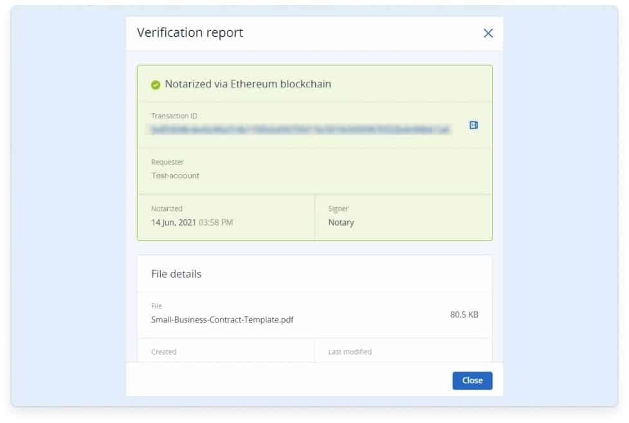The width and height of the screenshot is (629, 423).
Task: Select the Notarized via Ethereum blockchain heading
Action: (248, 84)
